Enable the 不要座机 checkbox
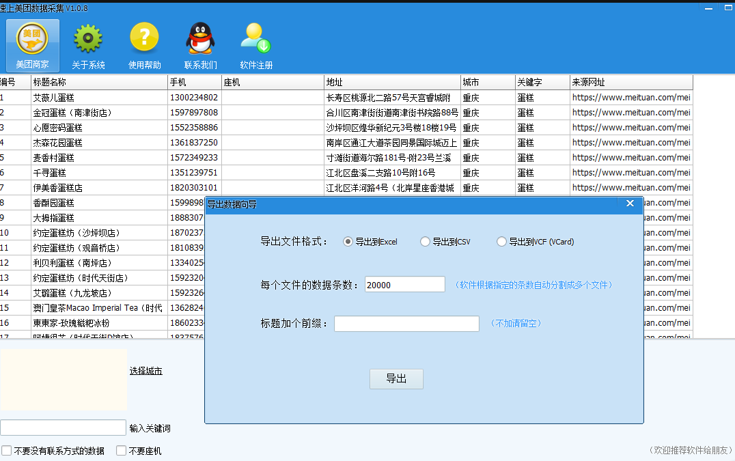Viewport: 735px width, 461px height. click(x=121, y=451)
